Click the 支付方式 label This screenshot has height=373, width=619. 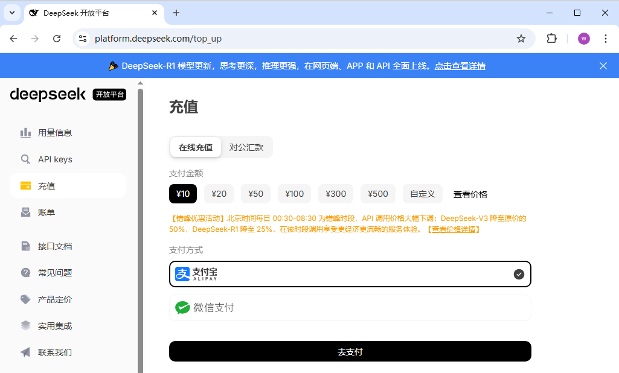click(186, 250)
